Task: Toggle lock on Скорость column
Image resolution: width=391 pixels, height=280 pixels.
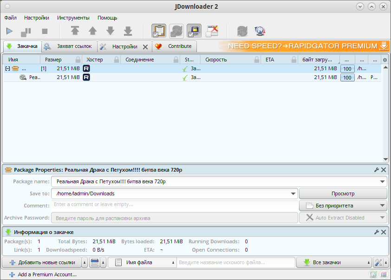Action: point(257,60)
